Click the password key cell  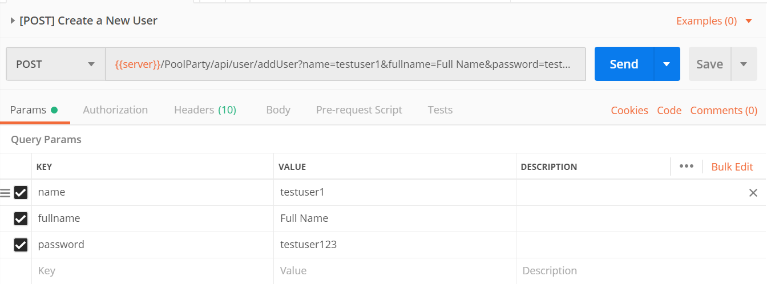152,245
